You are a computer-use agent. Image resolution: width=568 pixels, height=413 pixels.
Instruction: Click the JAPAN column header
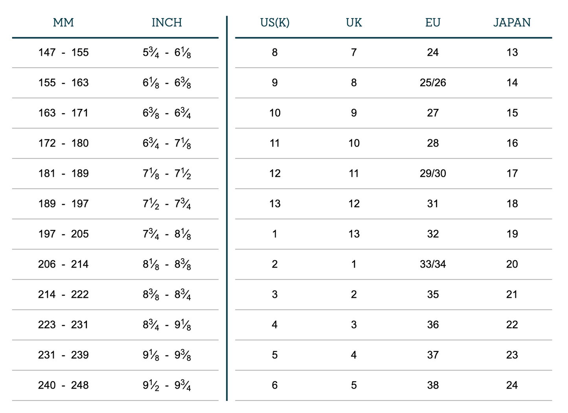(512, 23)
